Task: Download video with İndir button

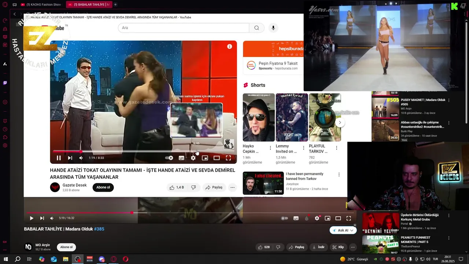Action: point(318,247)
